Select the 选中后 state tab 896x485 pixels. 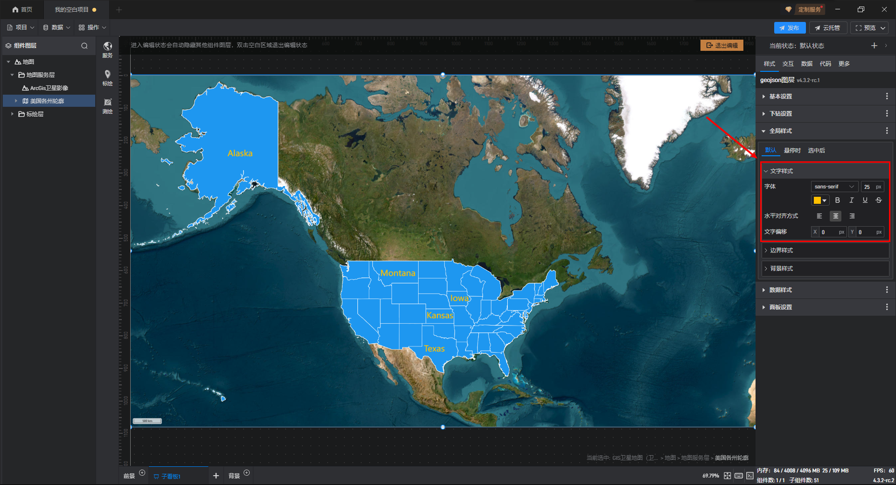point(817,150)
